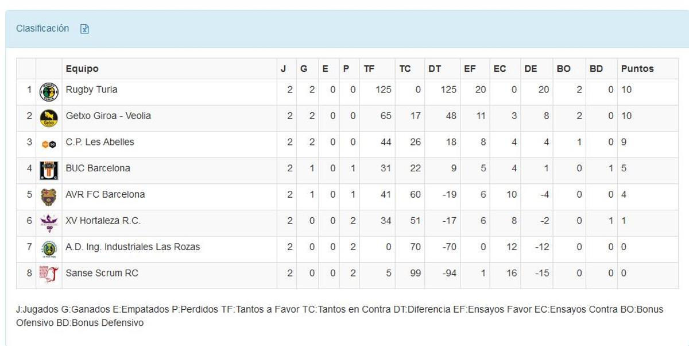Select the Getxo Giroa - Veolia badge
Viewport: 689px width, 346px height.
pyautogui.click(x=48, y=116)
